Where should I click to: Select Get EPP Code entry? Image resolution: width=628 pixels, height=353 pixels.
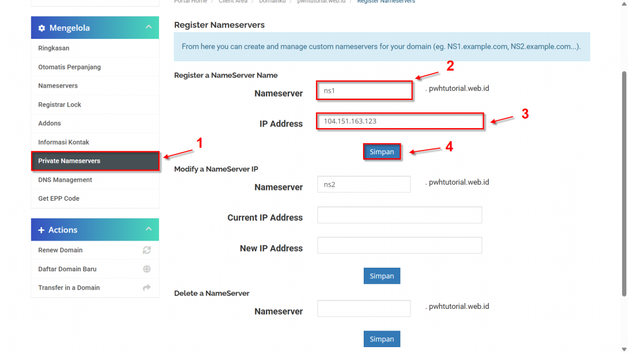pyautogui.click(x=95, y=198)
